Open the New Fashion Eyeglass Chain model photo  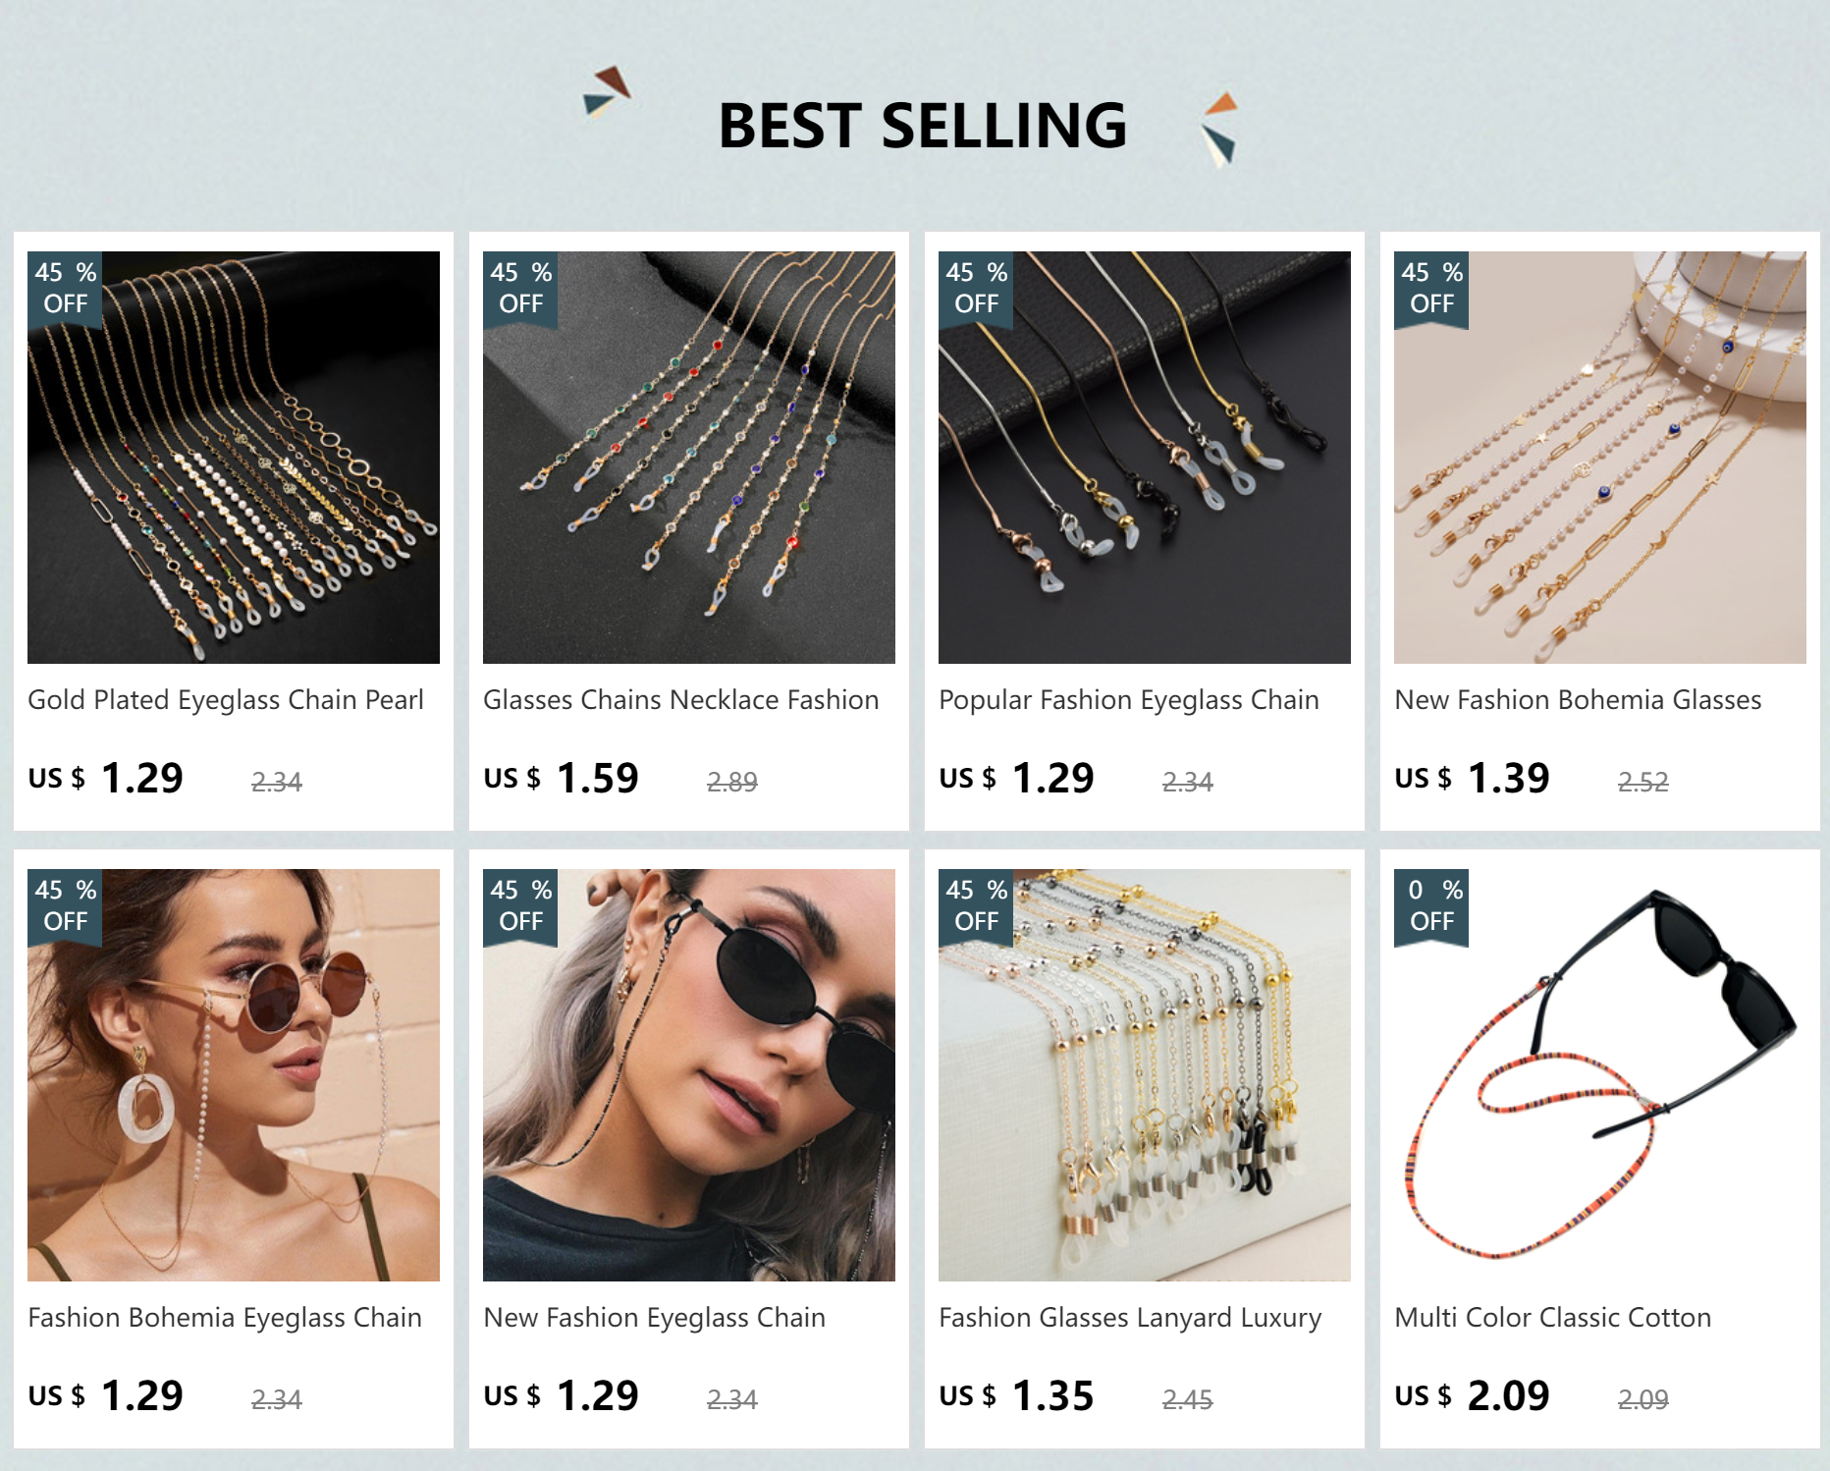pyautogui.click(x=689, y=1075)
